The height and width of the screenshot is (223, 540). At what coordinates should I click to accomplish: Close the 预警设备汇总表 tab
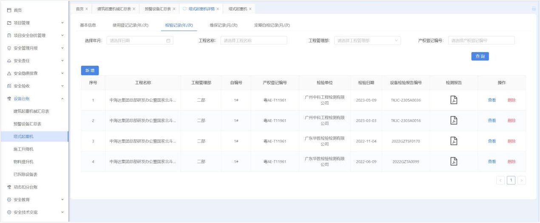click(174, 9)
